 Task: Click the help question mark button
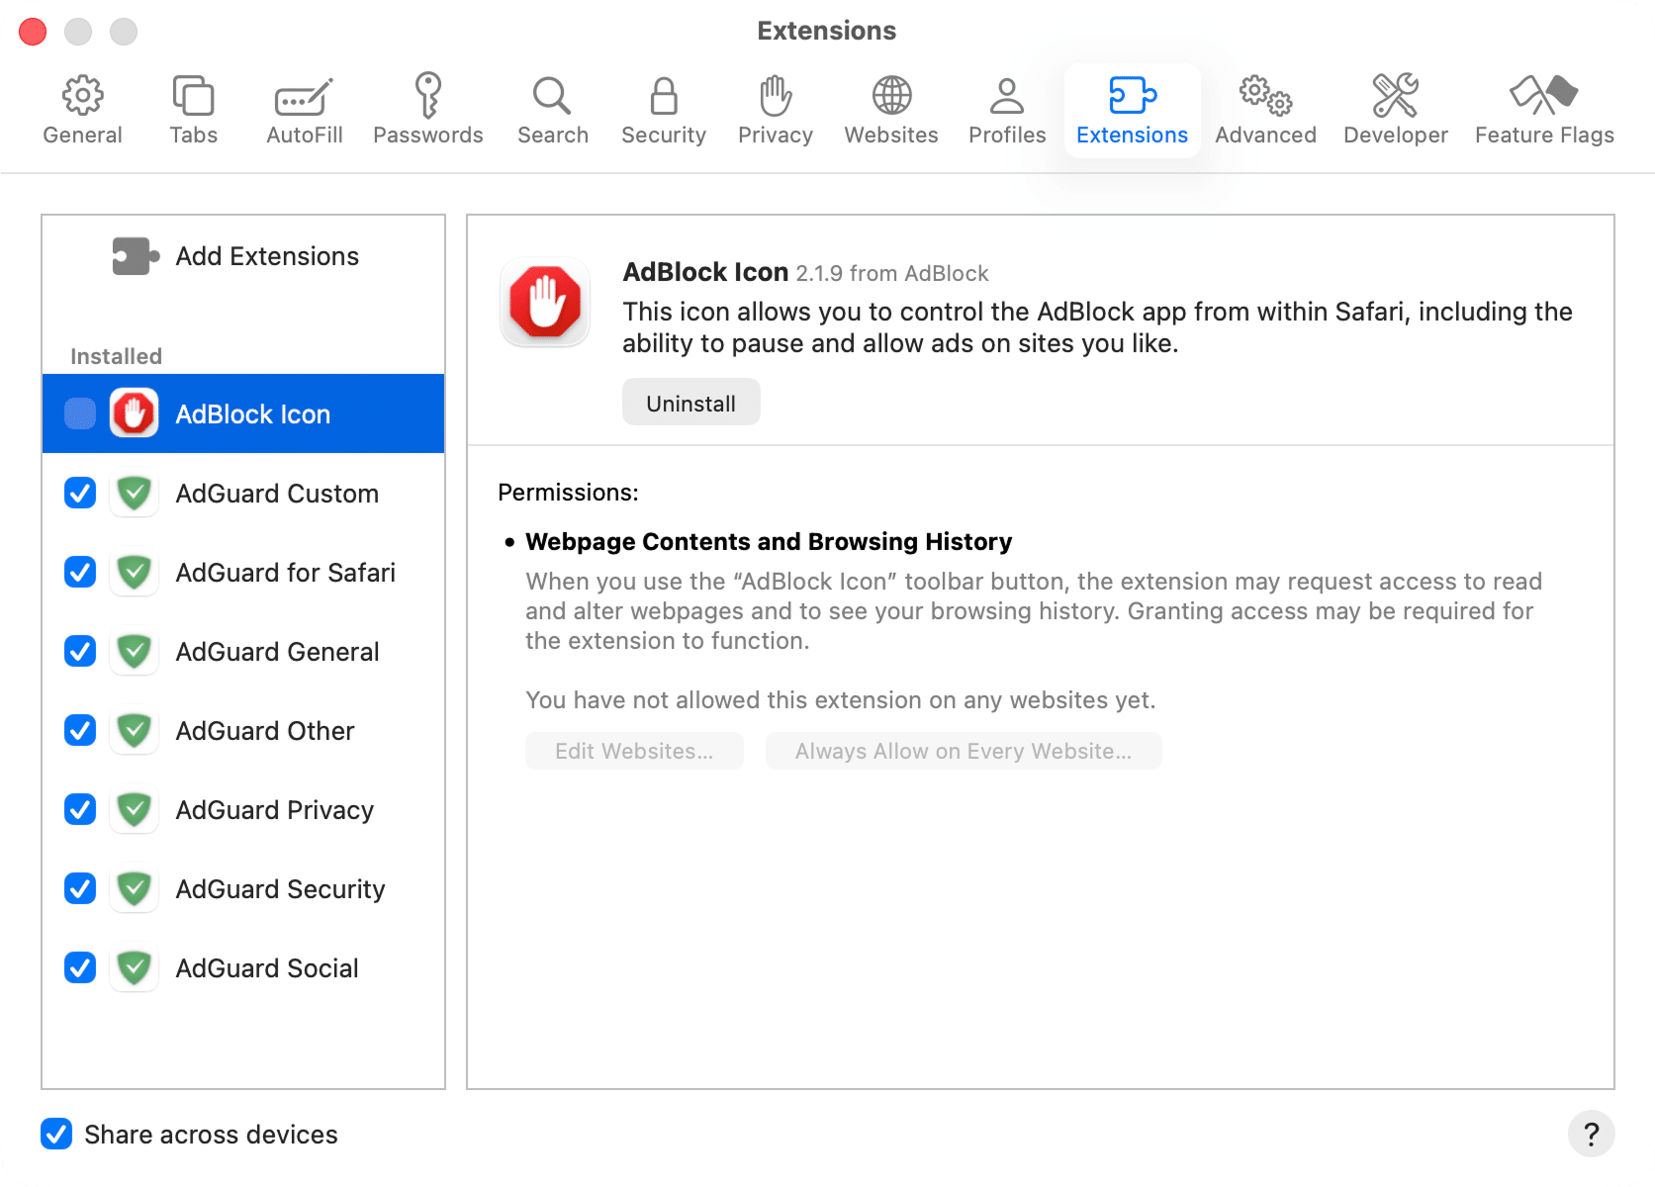tap(1591, 1134)
